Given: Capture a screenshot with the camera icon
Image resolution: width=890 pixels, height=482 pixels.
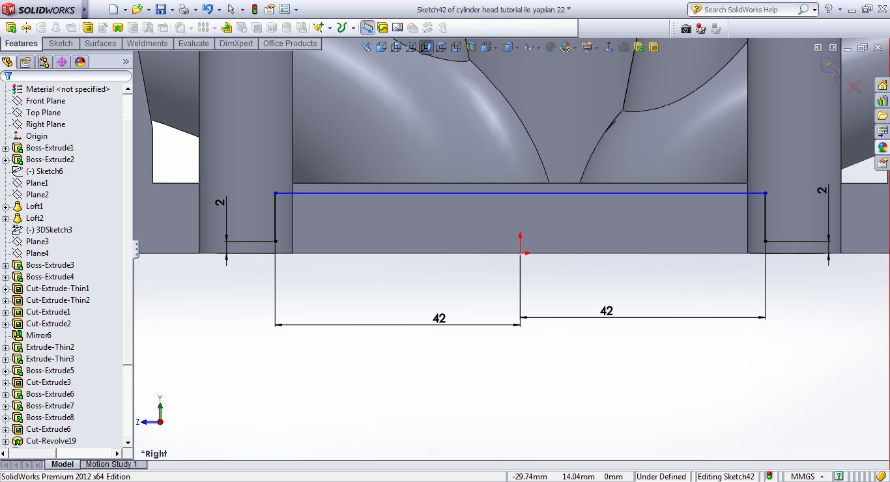Looking at the screenshot, I should click(x=685, y=28).
